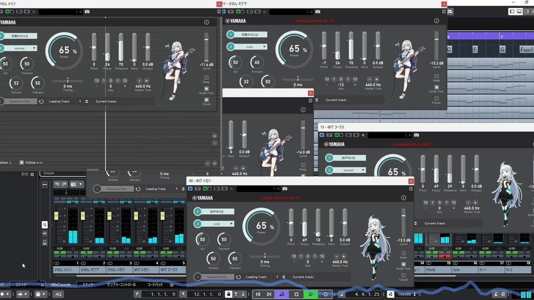This screenshot has height=300, width=534.
Task: Jump to previous marker in transport
Action: tap(258, 294)
